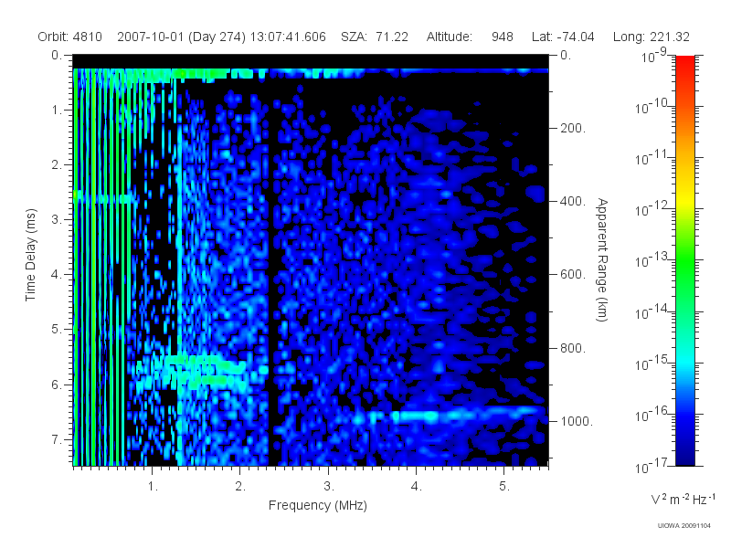The width and height of the screenshot is (731, 548).
Task: Click the 'Orbit: 4810' header text
Action: click(x=70, y=37)
